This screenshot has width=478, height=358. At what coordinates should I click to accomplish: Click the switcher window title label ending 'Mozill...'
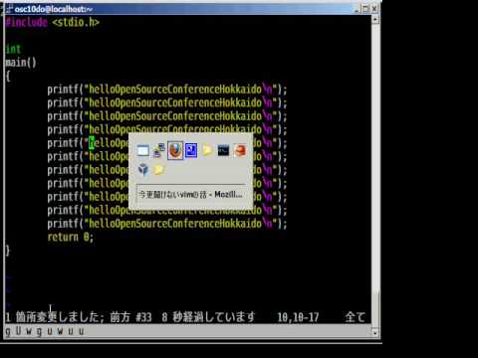[x=190, y=194]
